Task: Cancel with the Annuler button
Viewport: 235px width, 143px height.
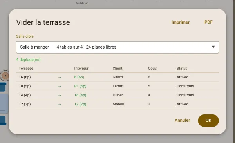Action: pos(182,120)
